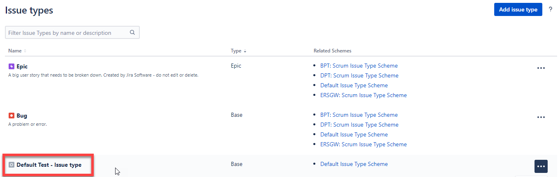Open more actions menu for Epic row

pos(541,68)
